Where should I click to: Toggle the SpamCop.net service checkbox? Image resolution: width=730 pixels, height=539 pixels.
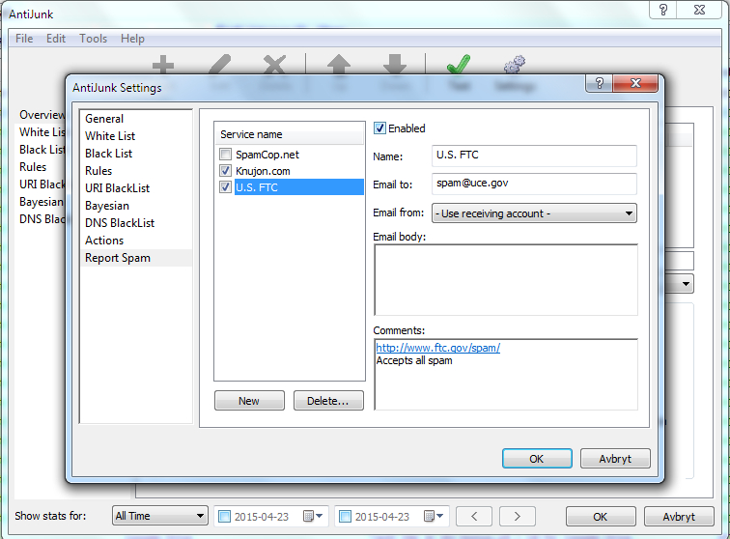pyautogui.click(x=225, y=154)
